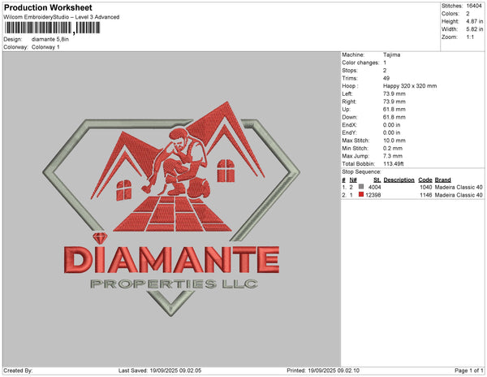This screenshot has width=487, height=377.
Task: Click the 'Description' column header
Action: [x=399, y=180]
